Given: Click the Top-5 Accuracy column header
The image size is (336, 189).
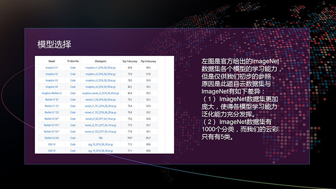Looking at the screenshot, I should click(148, 61).
